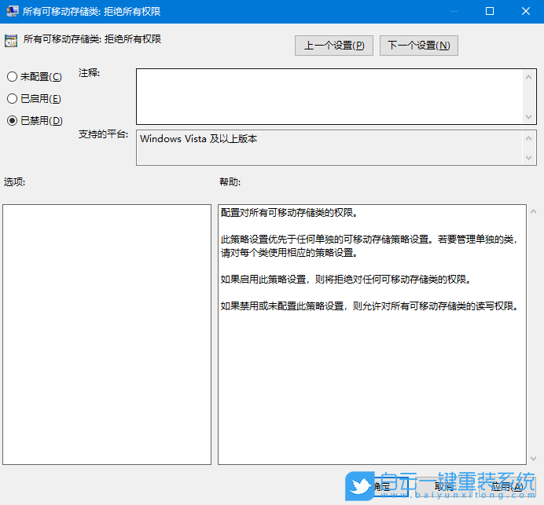Click the 支持的平台 label
The image size is (544, 505).
(x=104, y=134)
